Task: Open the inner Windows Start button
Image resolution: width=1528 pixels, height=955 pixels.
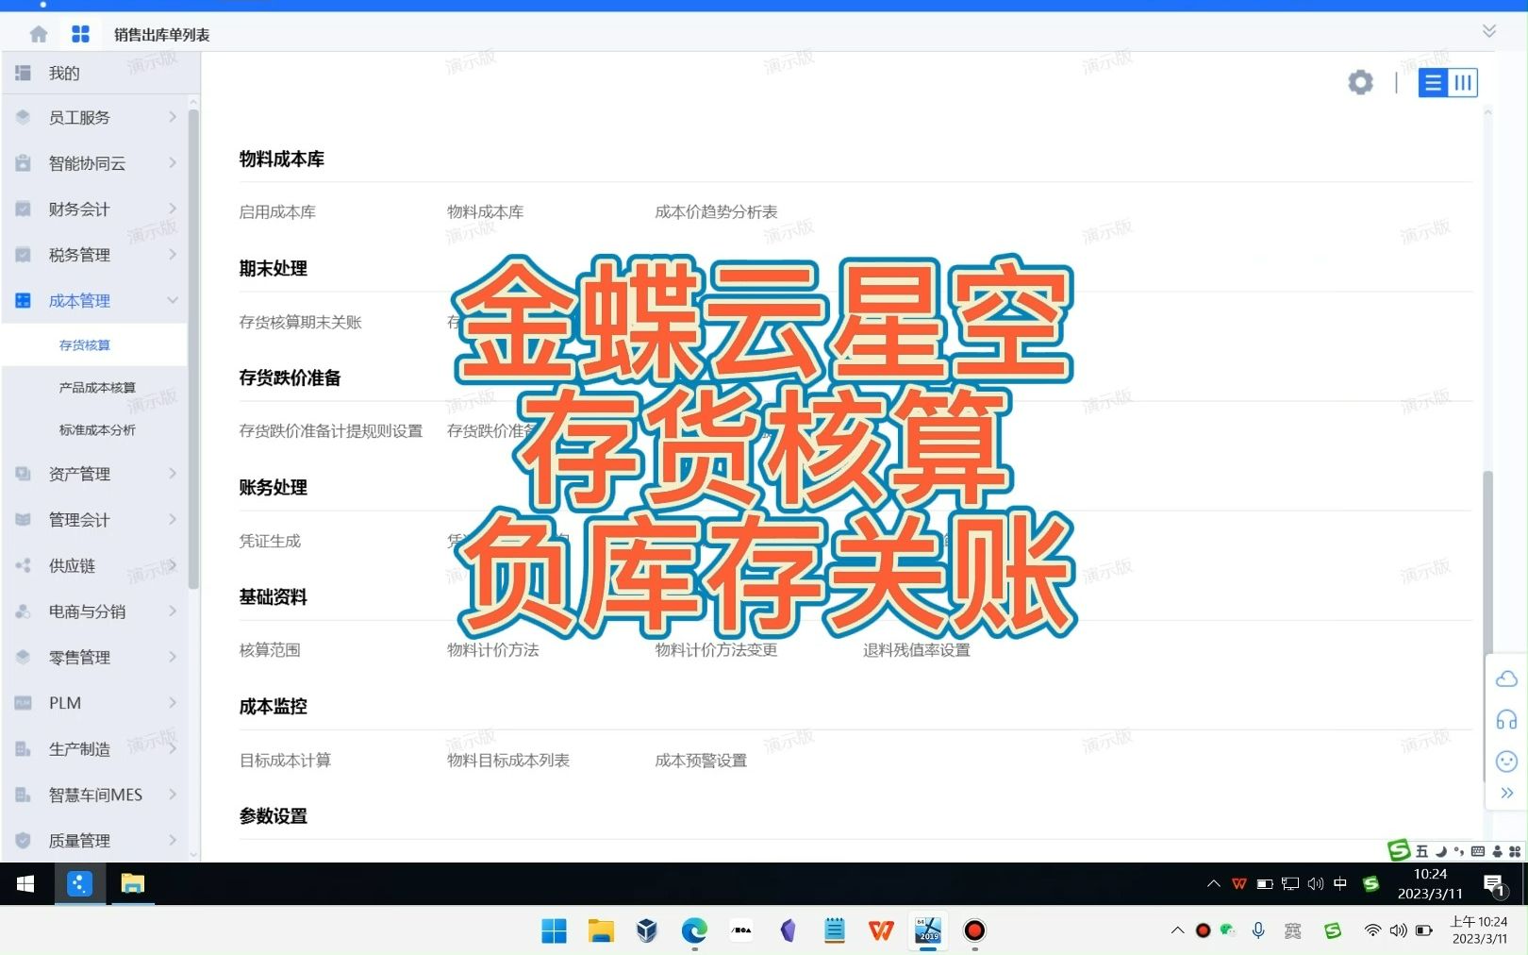Action: click(x=25, y=884)
